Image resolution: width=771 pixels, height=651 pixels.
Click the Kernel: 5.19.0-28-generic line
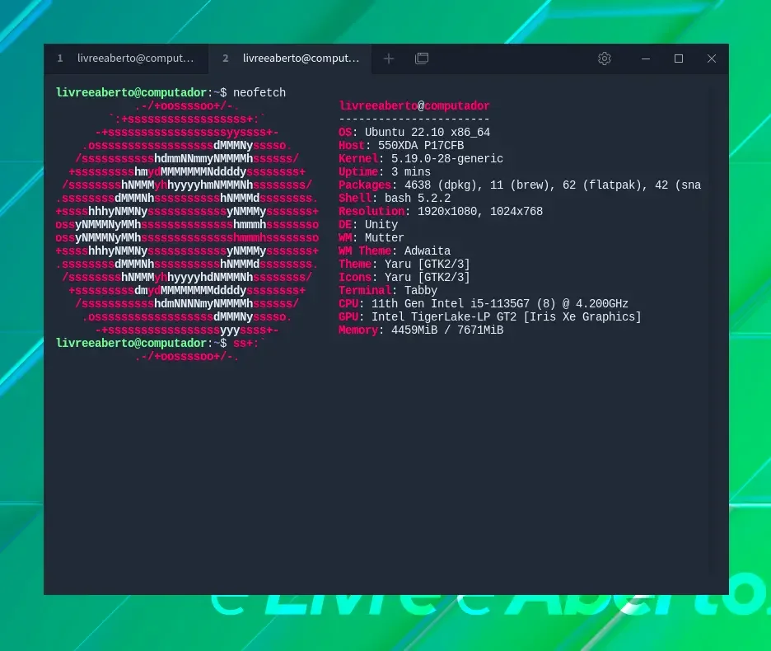point(420,158)
